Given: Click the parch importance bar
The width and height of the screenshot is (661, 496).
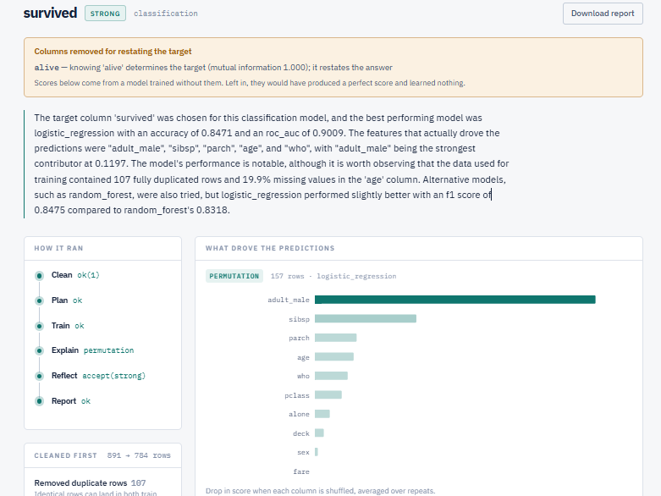Looking at the screenshot, I should pos(335,338).
